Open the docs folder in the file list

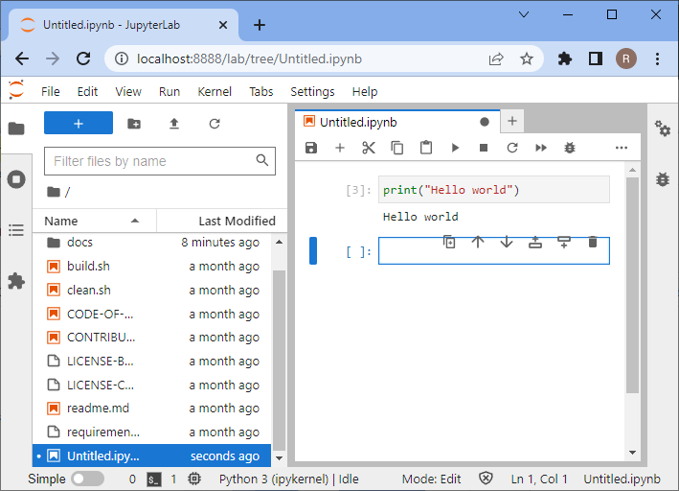click(79, 243)
